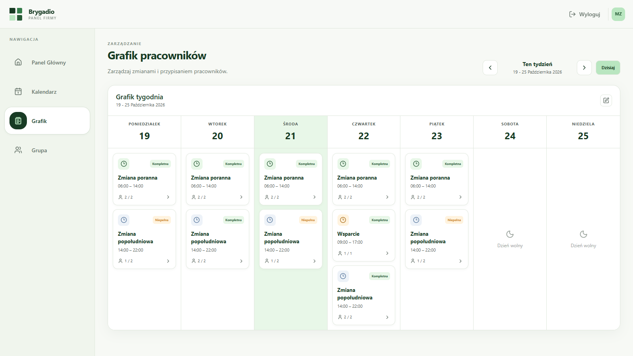Expand Thursday Wsparcie shift chevron
Image resolution: width=633 pixels, height=356 pixels.
[387, 253]
